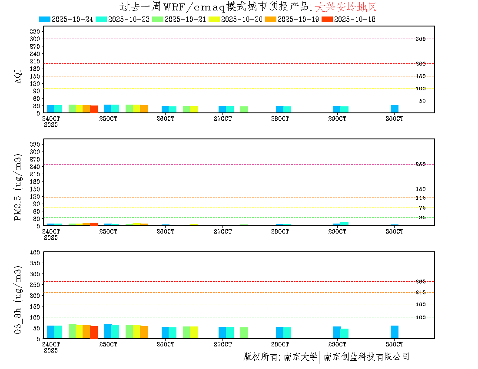
Task: Click the cyan 2025-10-23 legend swatch
Action: pos(101,19)
